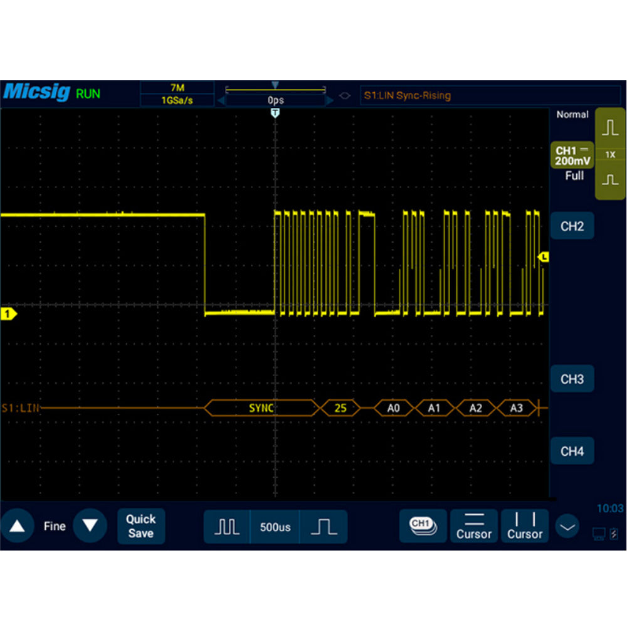Toggle channel CH3 on
Image resolution: width=627 pixels, height=627 pixels.
coord(572,379)
